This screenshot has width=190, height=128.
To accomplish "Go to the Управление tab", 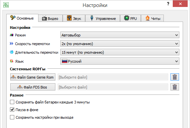I will [103, 19].
